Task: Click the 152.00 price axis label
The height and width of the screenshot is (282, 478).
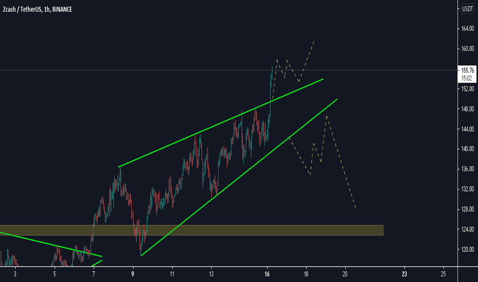Action: pyautogui.click(x=468, y=89)
